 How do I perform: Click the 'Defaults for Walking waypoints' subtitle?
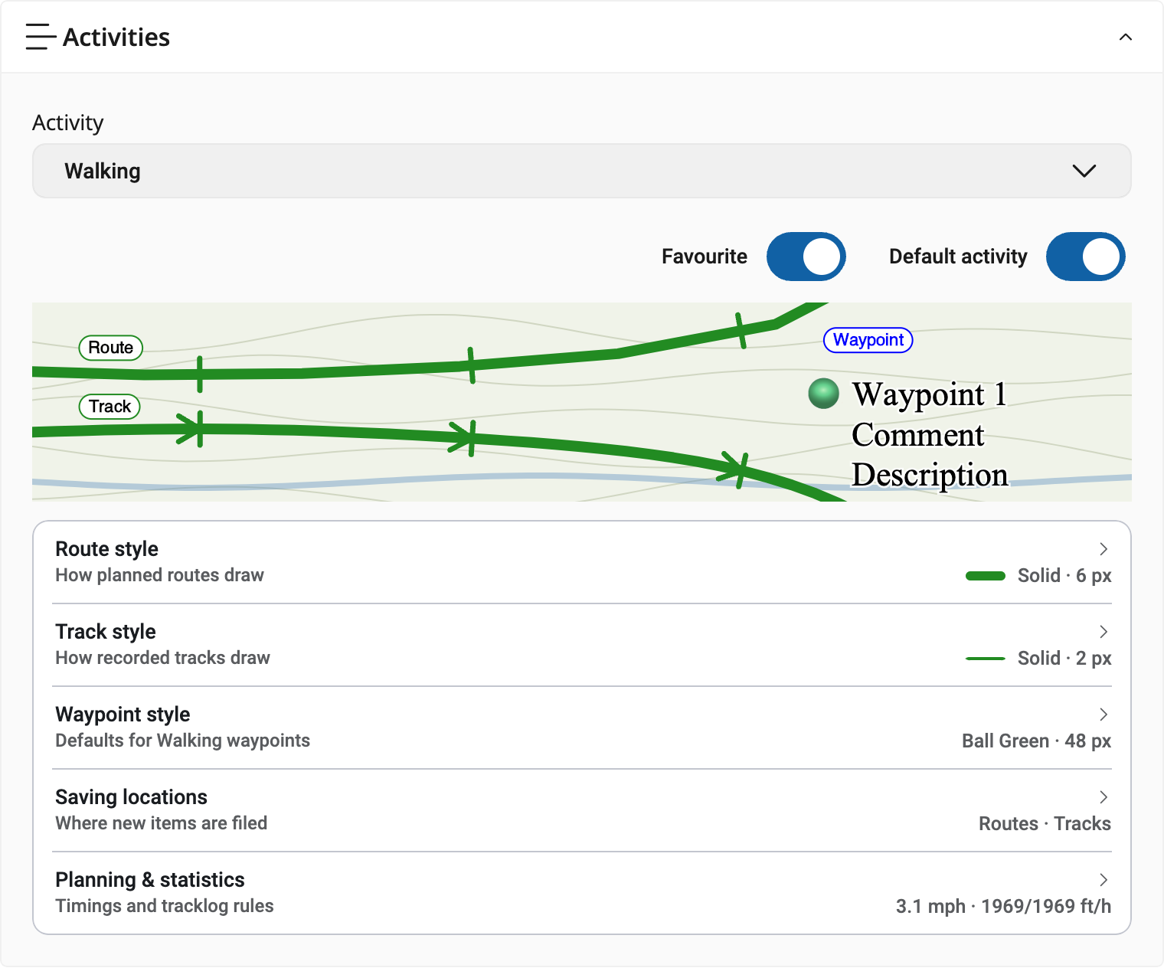pyautogui.click(x=182, y=741)
